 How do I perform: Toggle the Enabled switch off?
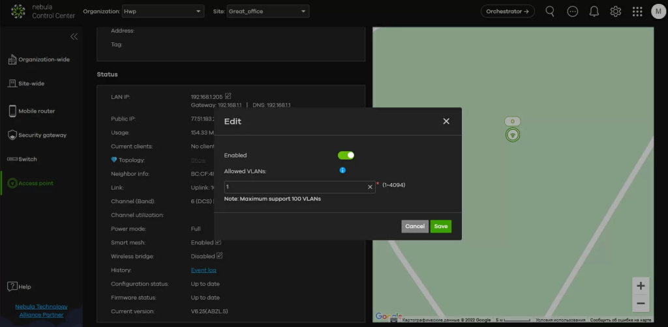(346, 155)
